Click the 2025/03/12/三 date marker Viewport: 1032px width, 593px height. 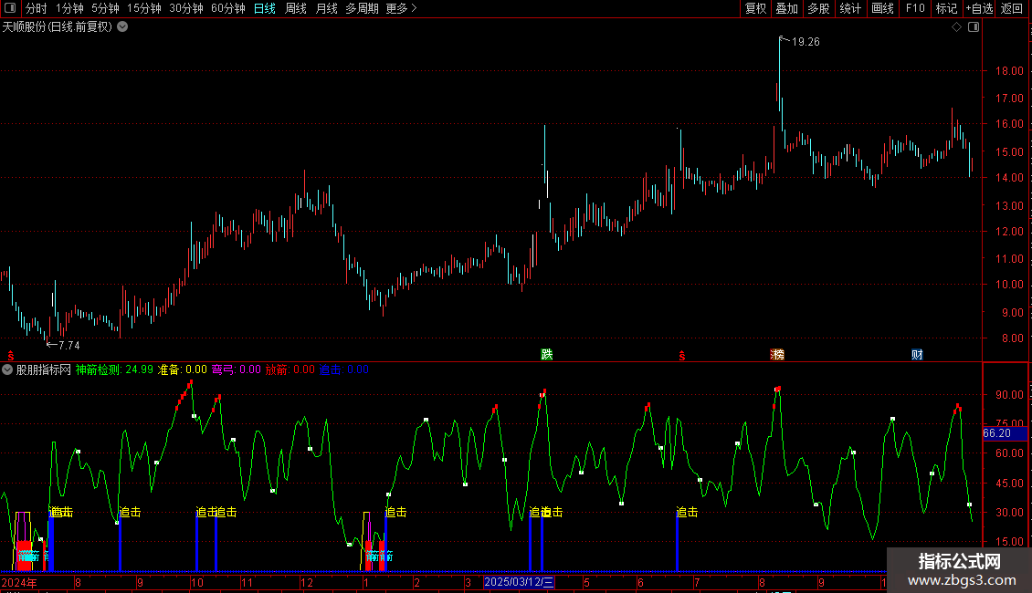click(519, 582)
